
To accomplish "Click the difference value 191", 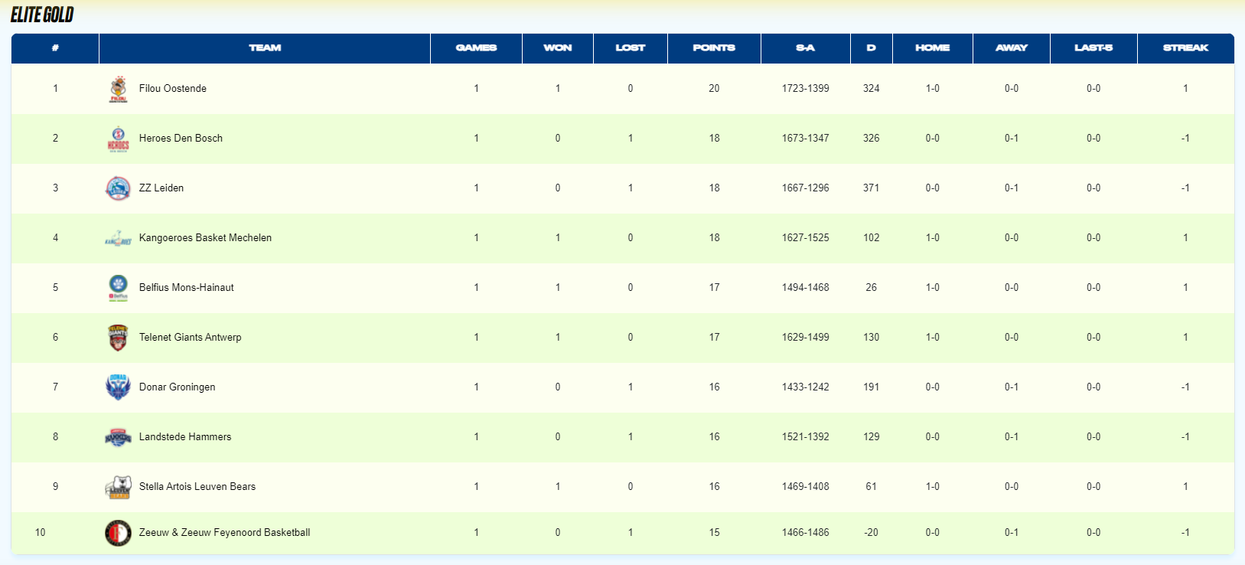I will tap(872, 387).
